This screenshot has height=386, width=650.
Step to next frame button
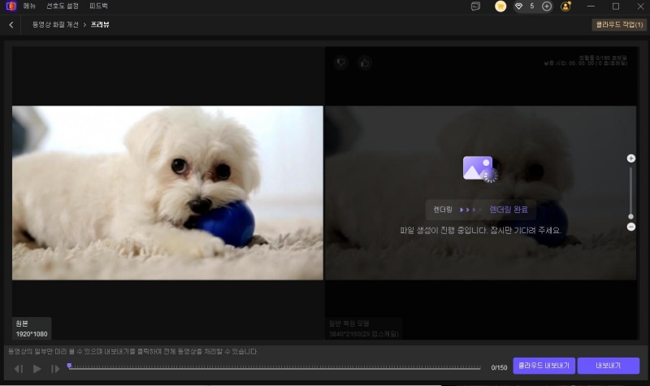coord(55,369)
